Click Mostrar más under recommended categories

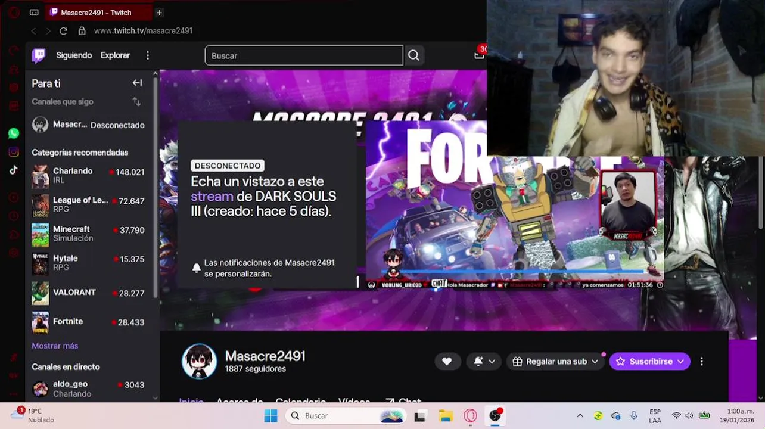(55, 346)
